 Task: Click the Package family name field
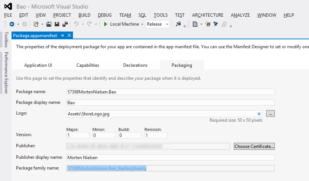point(170,168)
